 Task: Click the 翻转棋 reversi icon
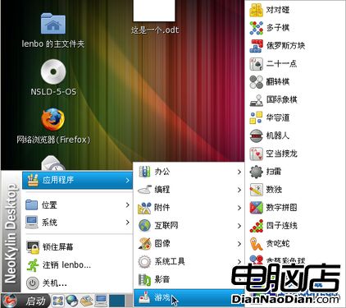(257, 82)
